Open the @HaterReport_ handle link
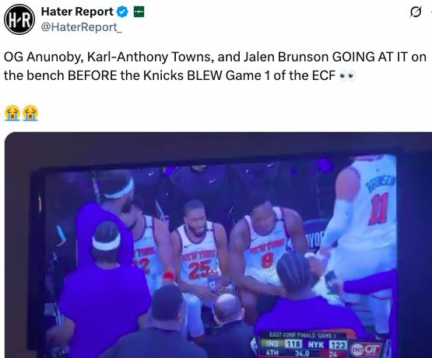Viewport: 432px width, 358px height. point(81,27)
